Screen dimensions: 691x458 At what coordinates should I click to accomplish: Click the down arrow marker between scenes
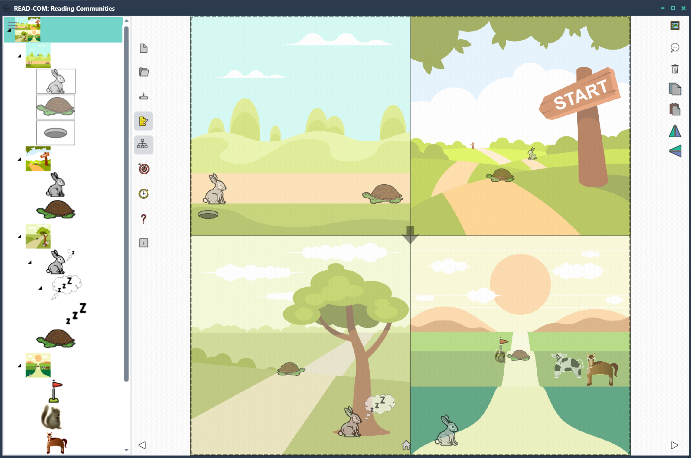click(x=410, y=235)
